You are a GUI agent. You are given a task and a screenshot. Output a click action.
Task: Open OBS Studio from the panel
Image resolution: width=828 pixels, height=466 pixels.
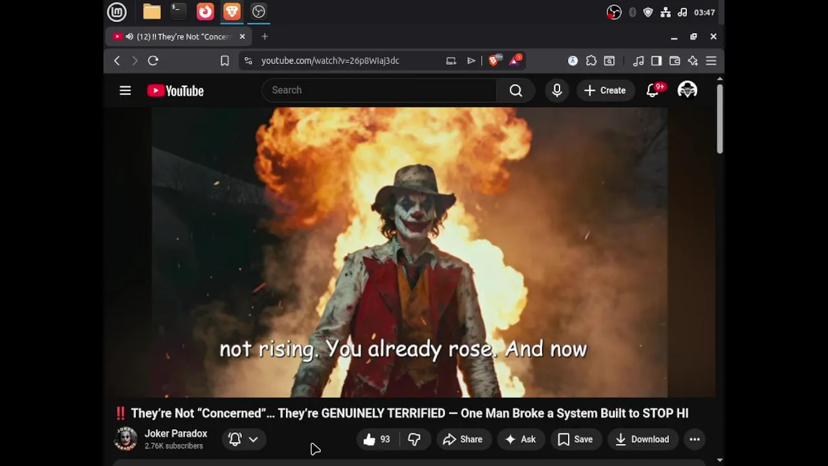pyautogui.click(x=259, y=12)
